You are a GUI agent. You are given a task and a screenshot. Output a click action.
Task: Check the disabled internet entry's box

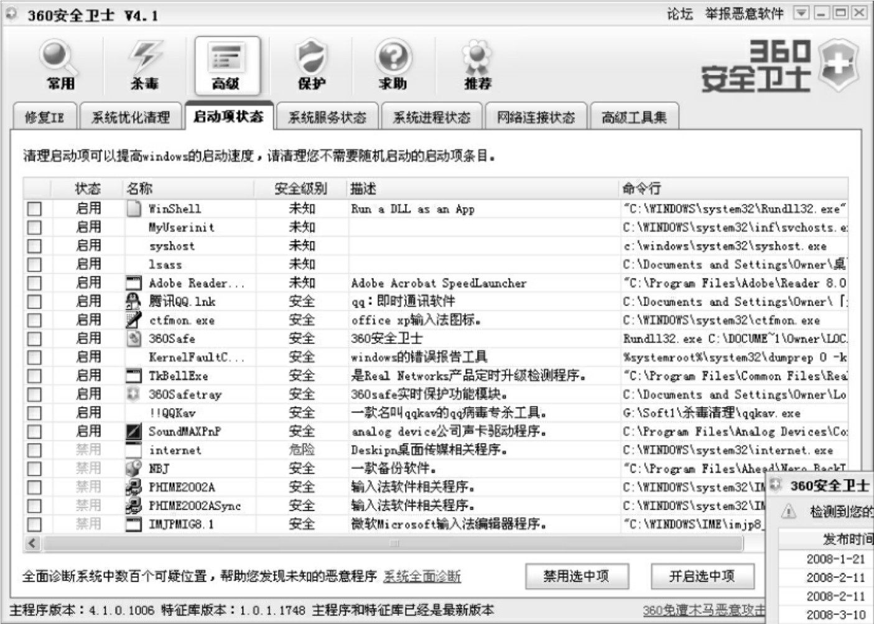35,450
